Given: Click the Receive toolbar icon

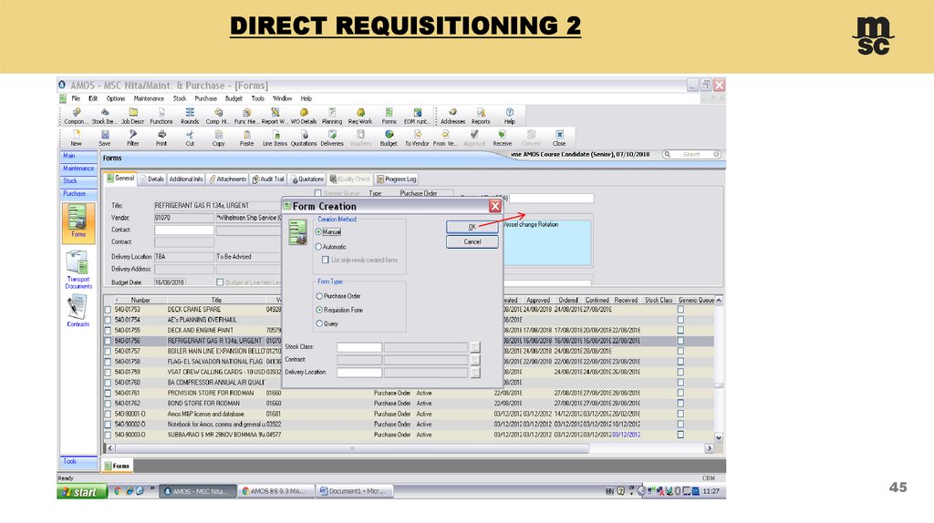Looking at the screenshot, I should (x=503, y=138).
